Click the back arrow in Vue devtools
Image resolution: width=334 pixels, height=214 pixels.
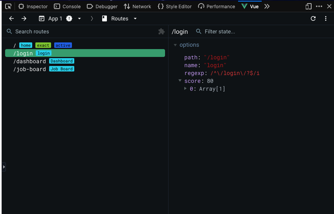[11, 18]
